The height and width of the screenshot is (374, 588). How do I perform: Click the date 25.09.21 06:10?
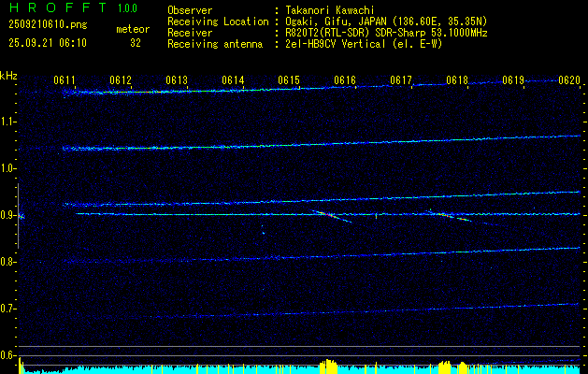[48, 43]
